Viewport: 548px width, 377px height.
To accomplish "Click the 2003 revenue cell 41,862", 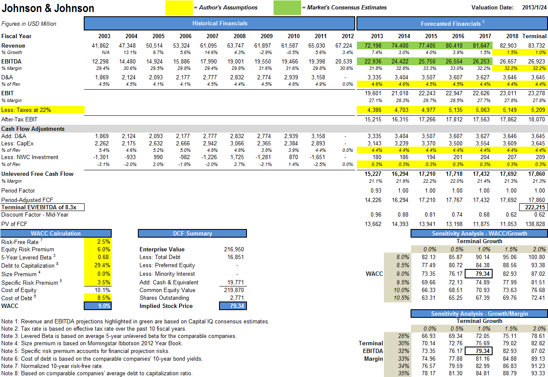I will (100, 45).
